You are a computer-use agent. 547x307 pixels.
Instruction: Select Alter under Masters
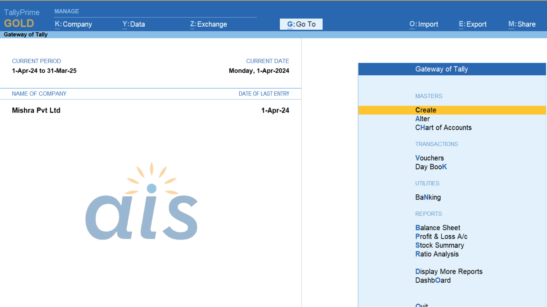click(423, 119)
